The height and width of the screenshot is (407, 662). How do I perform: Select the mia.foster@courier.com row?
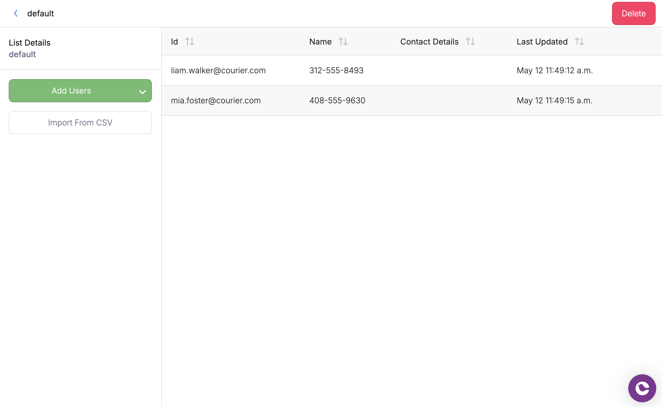click(216, 100)
